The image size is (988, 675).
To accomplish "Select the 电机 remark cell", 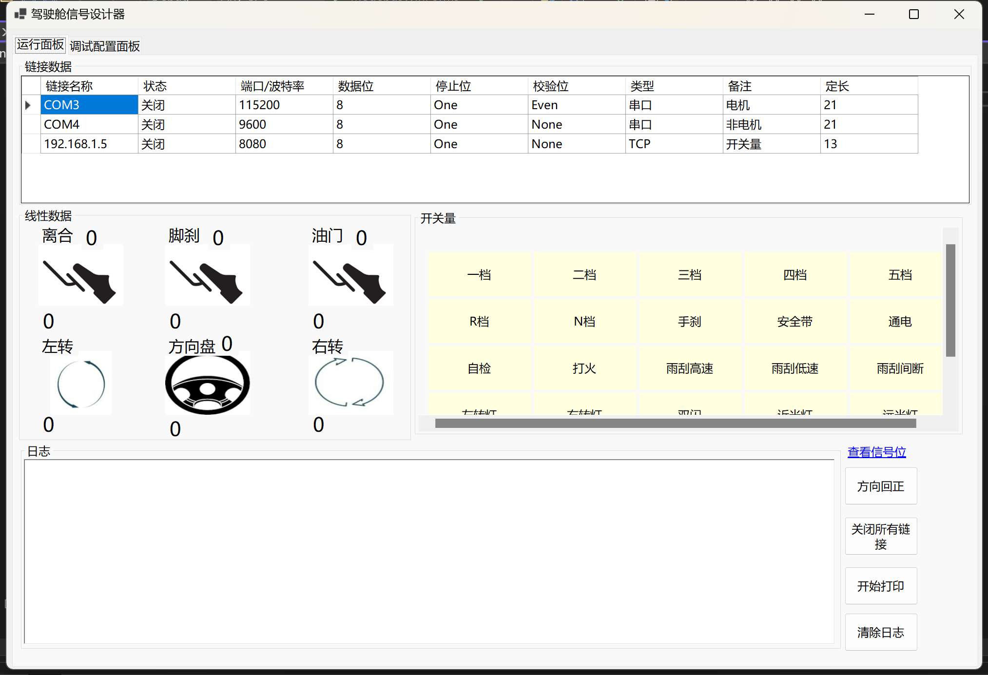I will (x=772, y=105).
